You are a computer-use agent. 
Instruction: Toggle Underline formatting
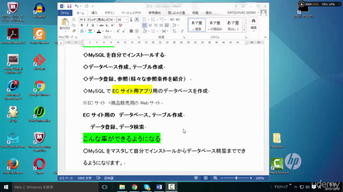tap(93, 25)
